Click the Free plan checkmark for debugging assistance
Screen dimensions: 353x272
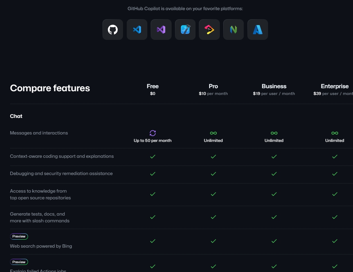click(x=152, y=174)
